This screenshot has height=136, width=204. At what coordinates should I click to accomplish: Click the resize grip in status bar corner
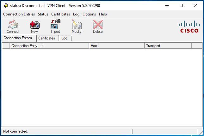(x=201, y=133)
